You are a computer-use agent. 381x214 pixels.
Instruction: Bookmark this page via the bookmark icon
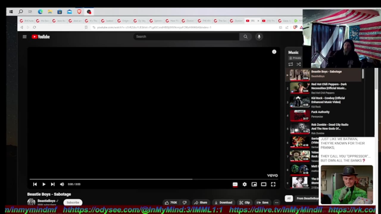pyautogui.click(x=86, y=27)
